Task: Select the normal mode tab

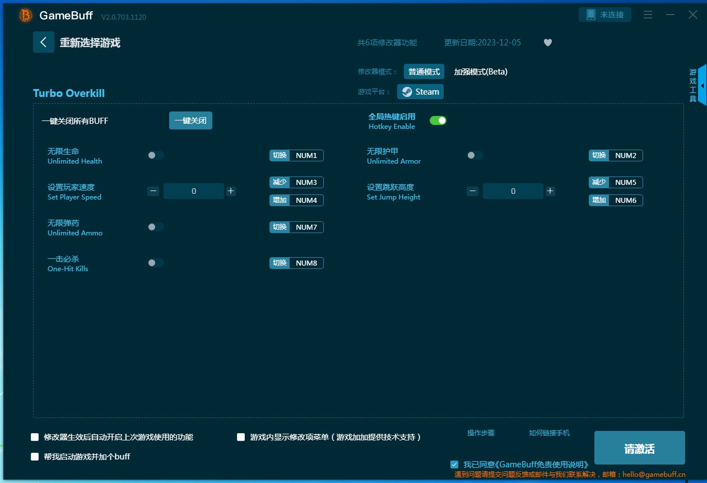Action: pyautogui.click(x=424, y=72)
